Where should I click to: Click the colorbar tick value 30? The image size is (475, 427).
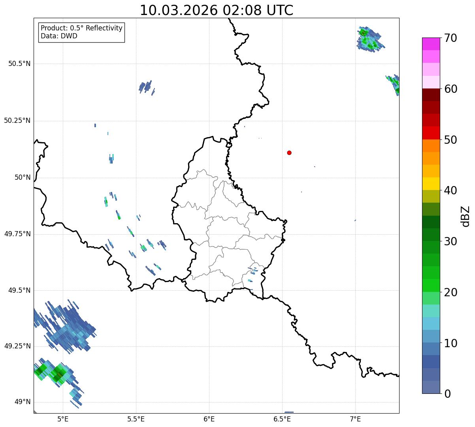(450, 241)
